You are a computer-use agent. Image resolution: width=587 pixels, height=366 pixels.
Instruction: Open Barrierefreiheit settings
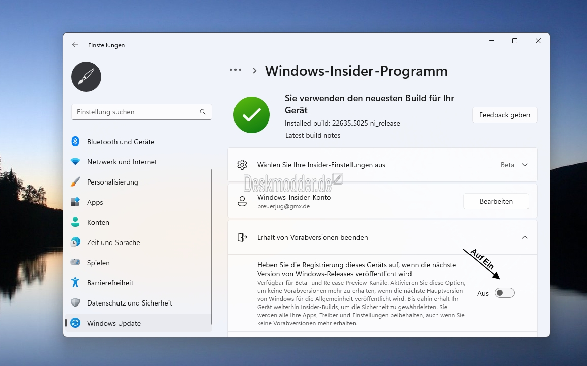pos(139,283)
